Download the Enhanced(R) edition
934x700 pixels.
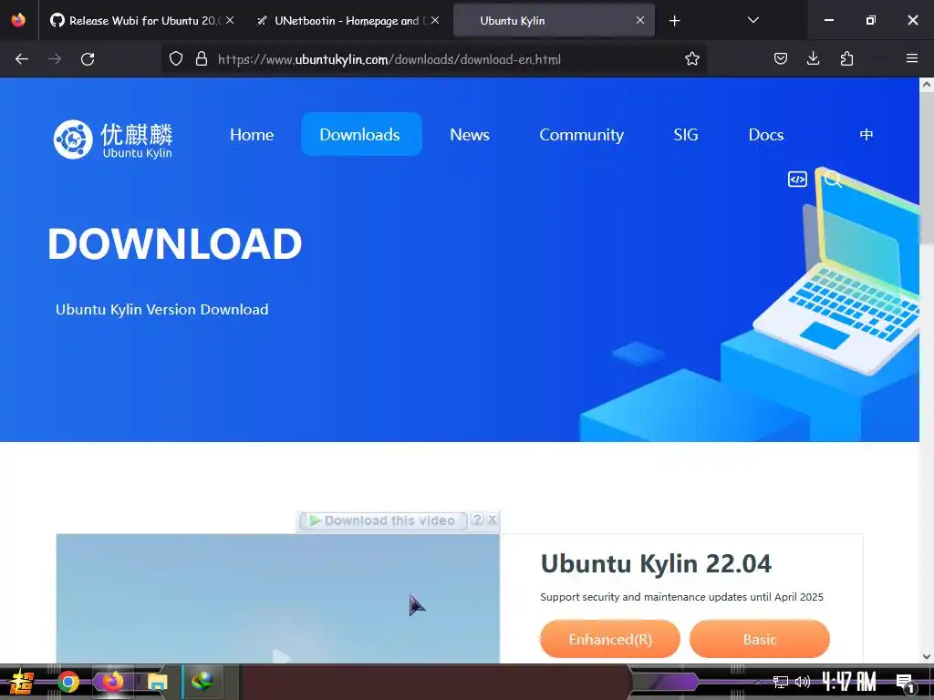click(x=610, y=639)
